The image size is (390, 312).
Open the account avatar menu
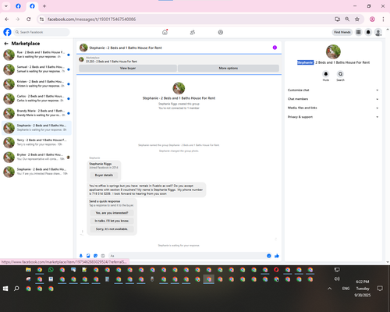click(378, 32)
